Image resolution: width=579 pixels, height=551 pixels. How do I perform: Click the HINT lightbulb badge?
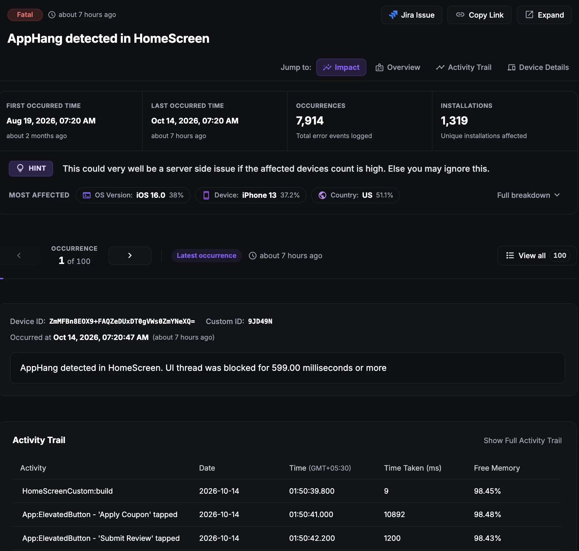(31, 169)
